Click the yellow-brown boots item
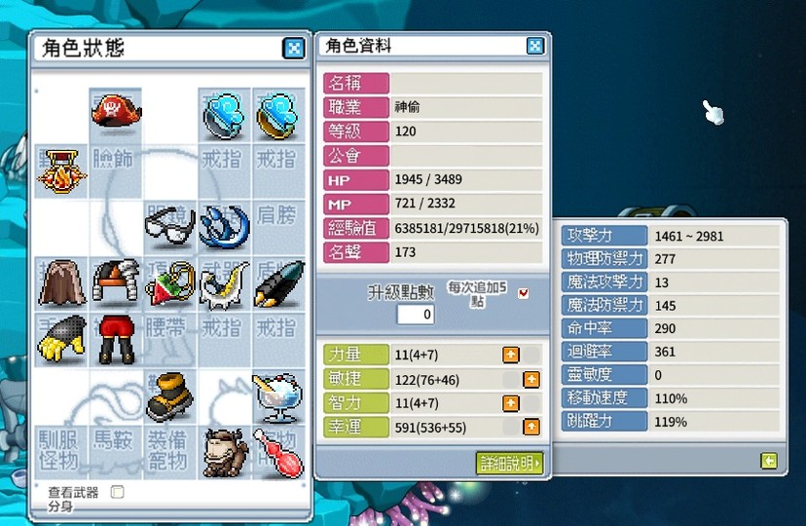806x526 pixels. click(x=169, y=397)
